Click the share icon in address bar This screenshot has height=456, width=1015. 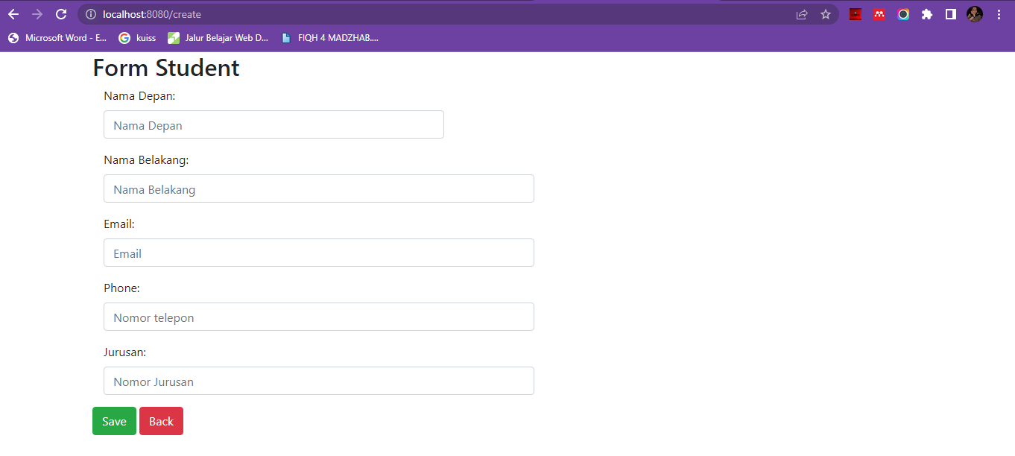coord(800,13)
